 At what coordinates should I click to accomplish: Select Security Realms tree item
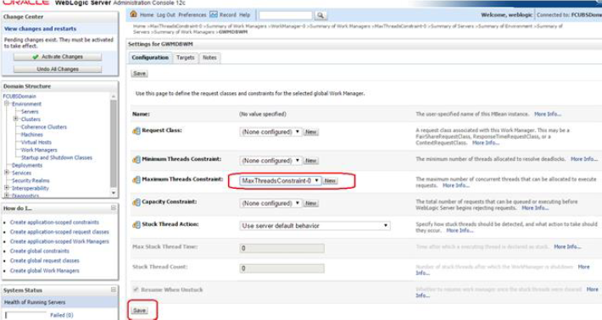click(31, 180)
